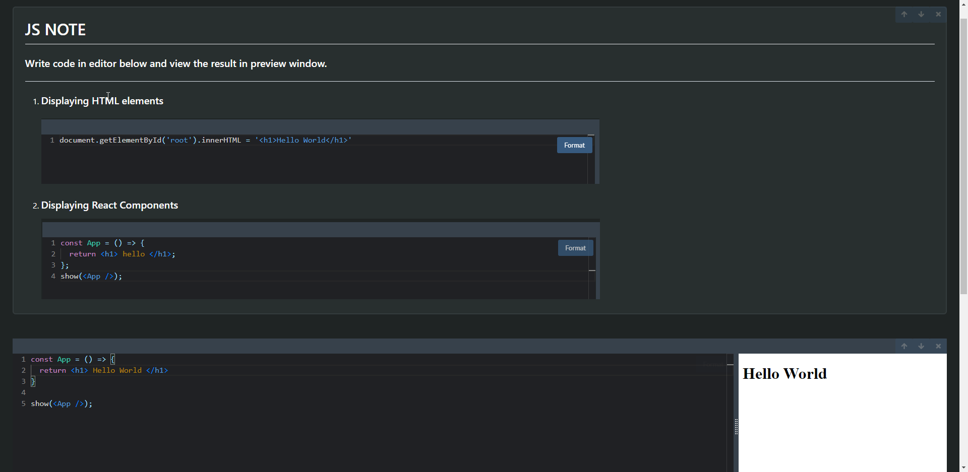Move the JS NOTE text cell down

(921, 15)
